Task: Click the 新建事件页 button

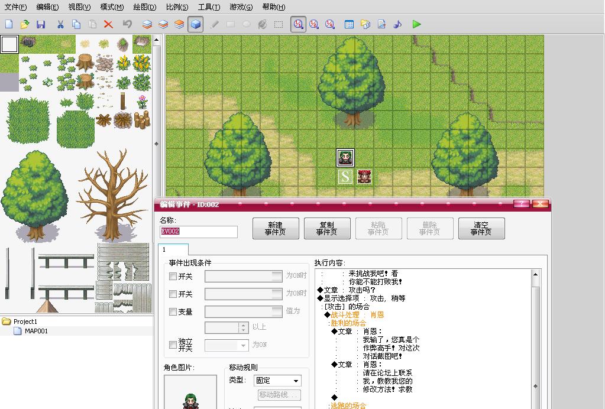Action: tap(276, 229)
